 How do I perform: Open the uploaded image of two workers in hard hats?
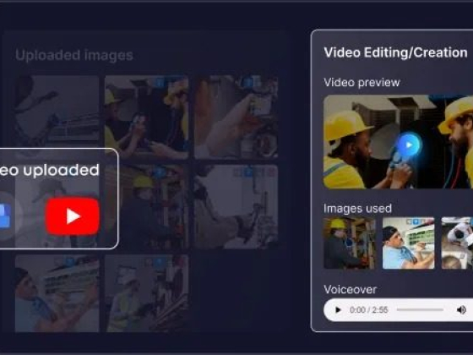(147, 117)
